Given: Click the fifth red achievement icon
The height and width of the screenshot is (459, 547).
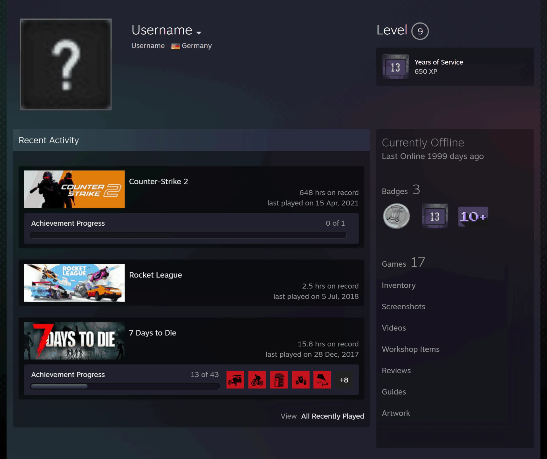Looking at the screenshot, I should click(322, 380).
